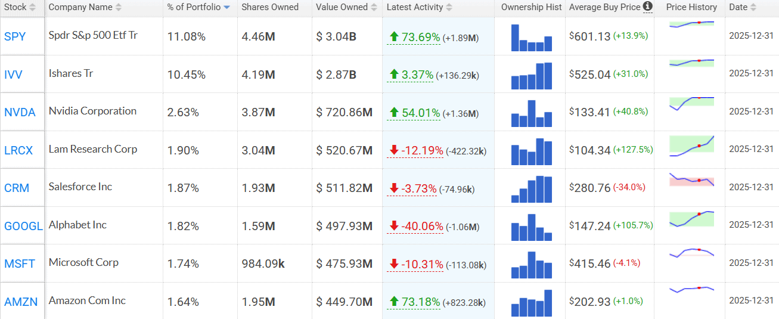Image resolution: width=779 pixels, height=319 pixels.
Task: Open the AMZN stock page link
Action: pos(21,302)
